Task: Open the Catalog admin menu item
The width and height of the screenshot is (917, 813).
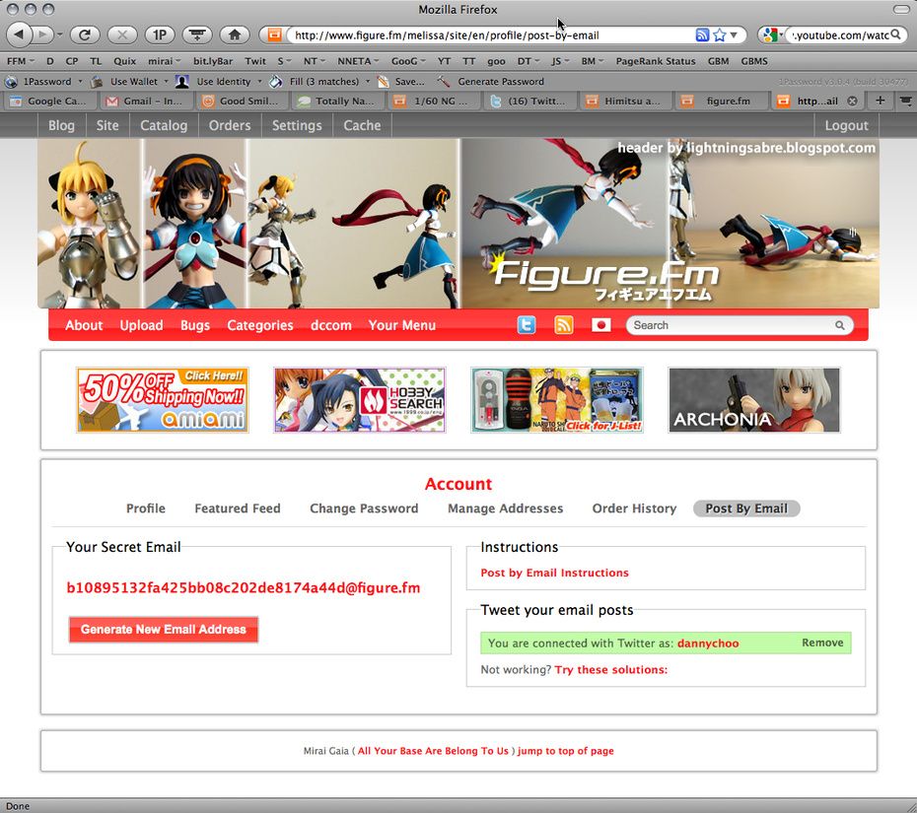Action: [x=164, y=125]
